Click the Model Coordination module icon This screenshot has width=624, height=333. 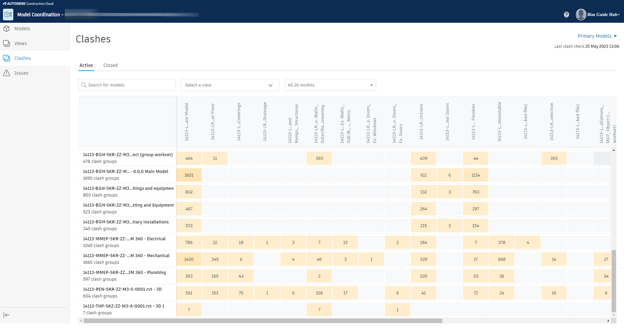[8, 15]
